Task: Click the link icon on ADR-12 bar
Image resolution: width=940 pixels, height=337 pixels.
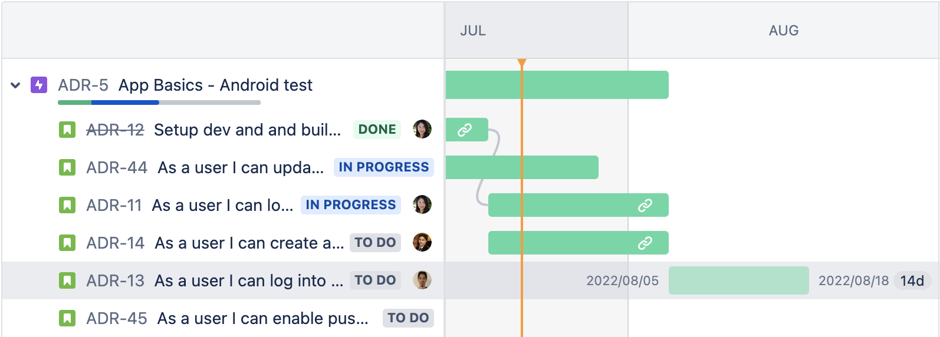Action: point(465,130)
